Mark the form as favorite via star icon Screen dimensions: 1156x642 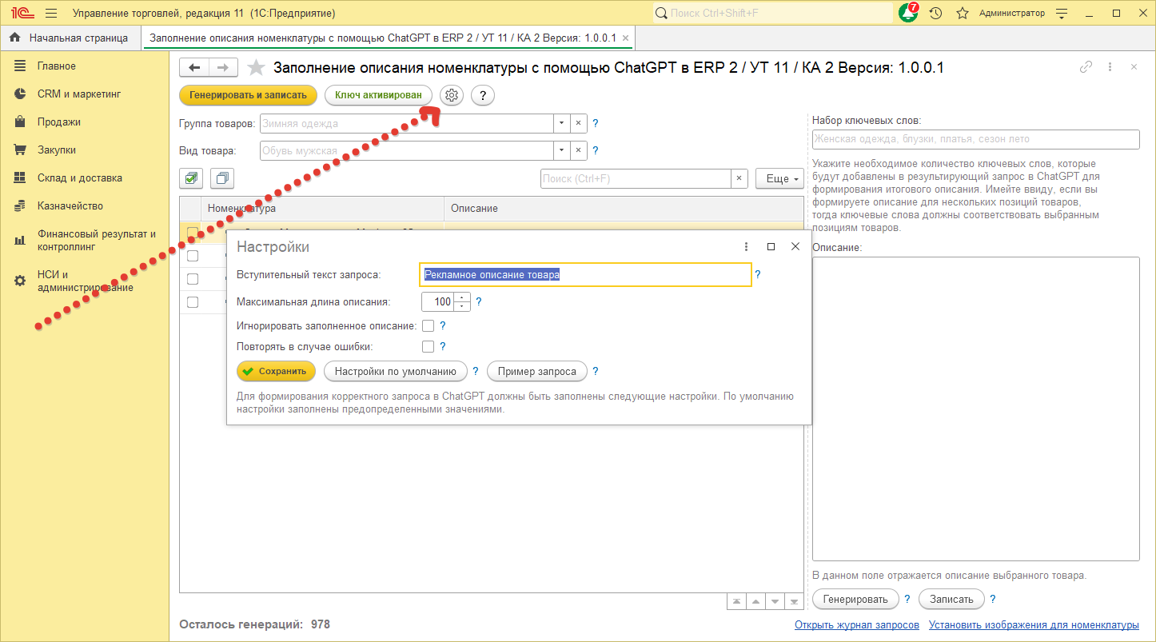(255, 68)
